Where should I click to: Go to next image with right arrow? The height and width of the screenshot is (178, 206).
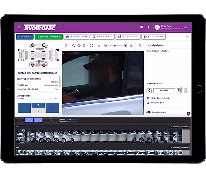tap(52, 108)
